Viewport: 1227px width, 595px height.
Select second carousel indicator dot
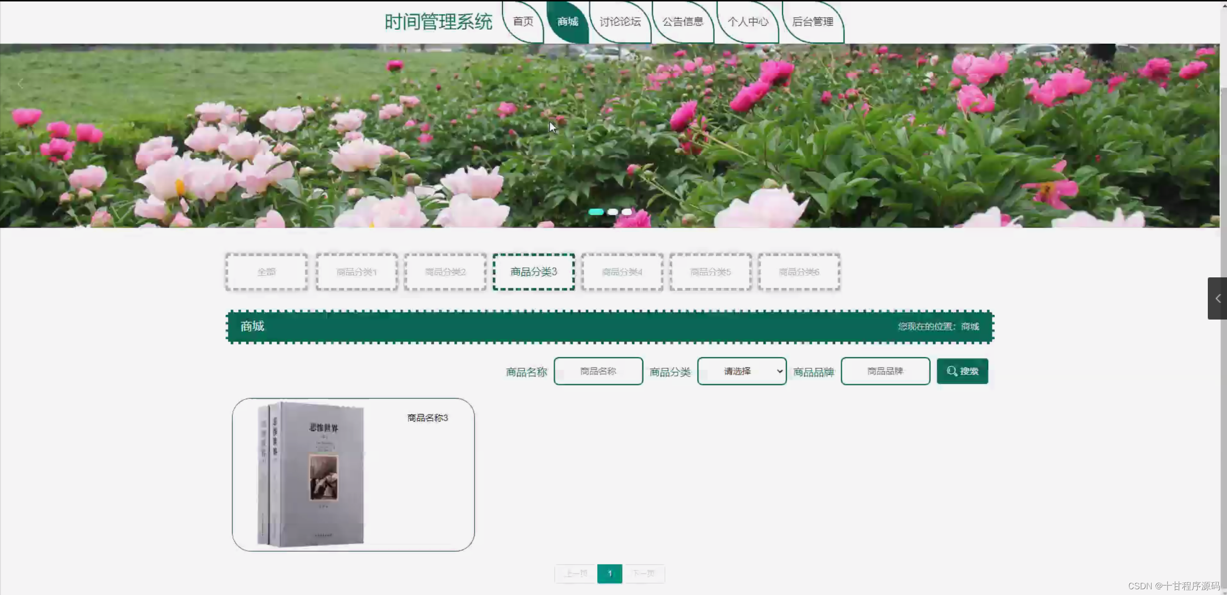point(613,212)
